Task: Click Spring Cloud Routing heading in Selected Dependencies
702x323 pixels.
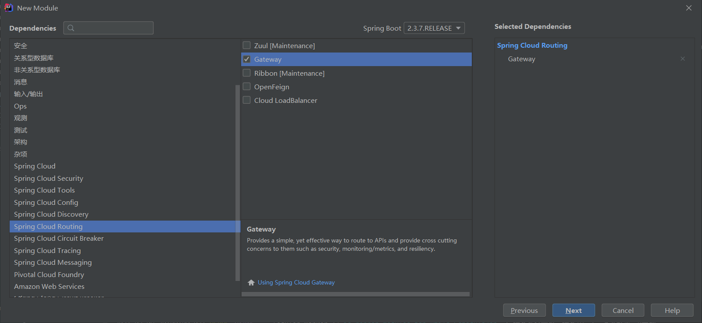Action: coord(532,46)
